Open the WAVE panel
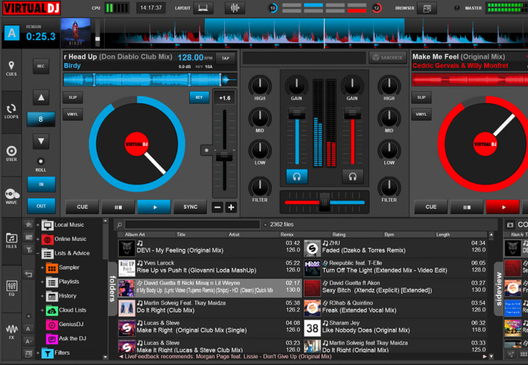 [11, 197]
